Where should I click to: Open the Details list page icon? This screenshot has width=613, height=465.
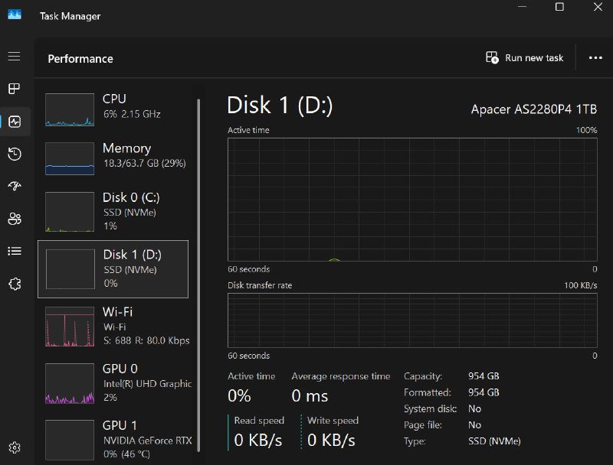pyautogui.click(x=14, y=251)
